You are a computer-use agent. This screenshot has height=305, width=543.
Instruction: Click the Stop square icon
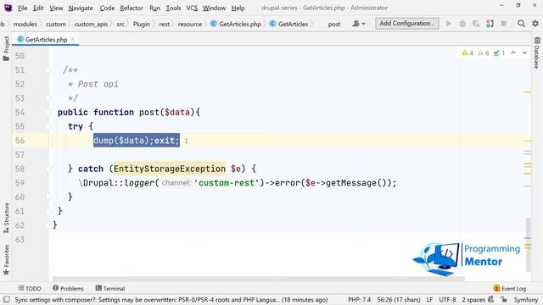[x=503, y=24]
